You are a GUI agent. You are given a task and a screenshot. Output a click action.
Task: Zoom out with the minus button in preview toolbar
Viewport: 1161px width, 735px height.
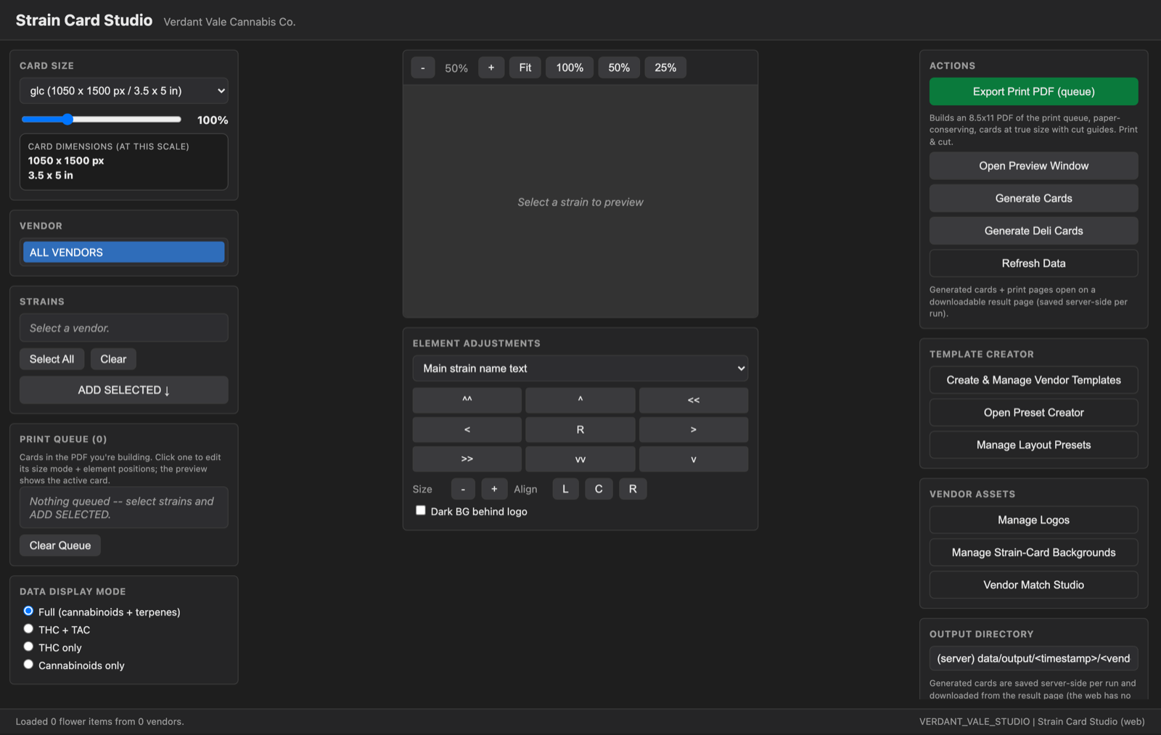422,67
